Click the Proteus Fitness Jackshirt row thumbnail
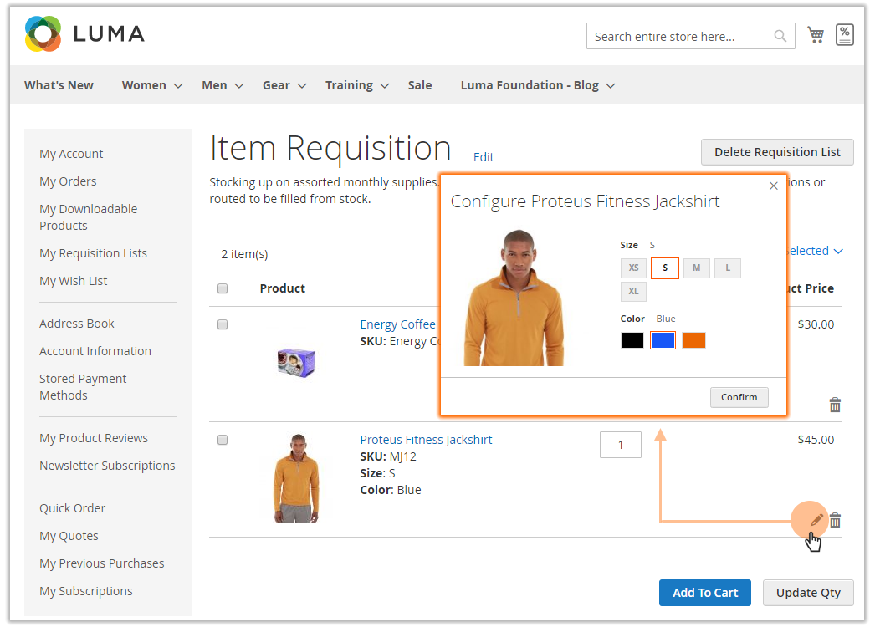 click(x=297, y=479)
